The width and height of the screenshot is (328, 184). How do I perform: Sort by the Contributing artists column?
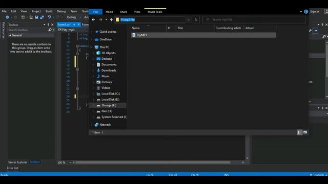tap(229, 28)
